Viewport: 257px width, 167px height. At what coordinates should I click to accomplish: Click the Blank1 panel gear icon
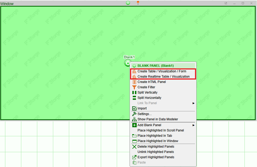127,63
